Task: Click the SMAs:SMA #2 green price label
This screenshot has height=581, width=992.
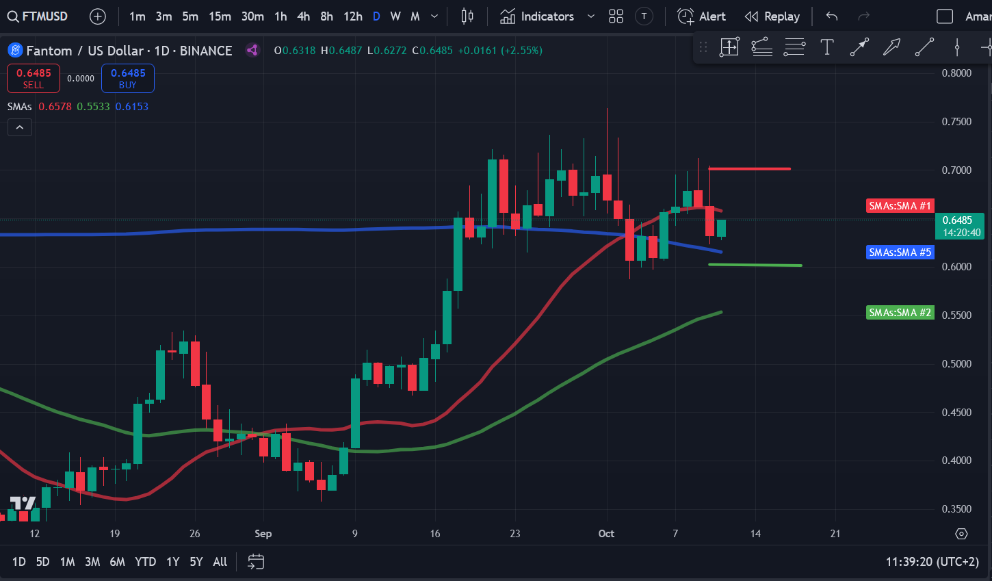Action: (900, 313)
